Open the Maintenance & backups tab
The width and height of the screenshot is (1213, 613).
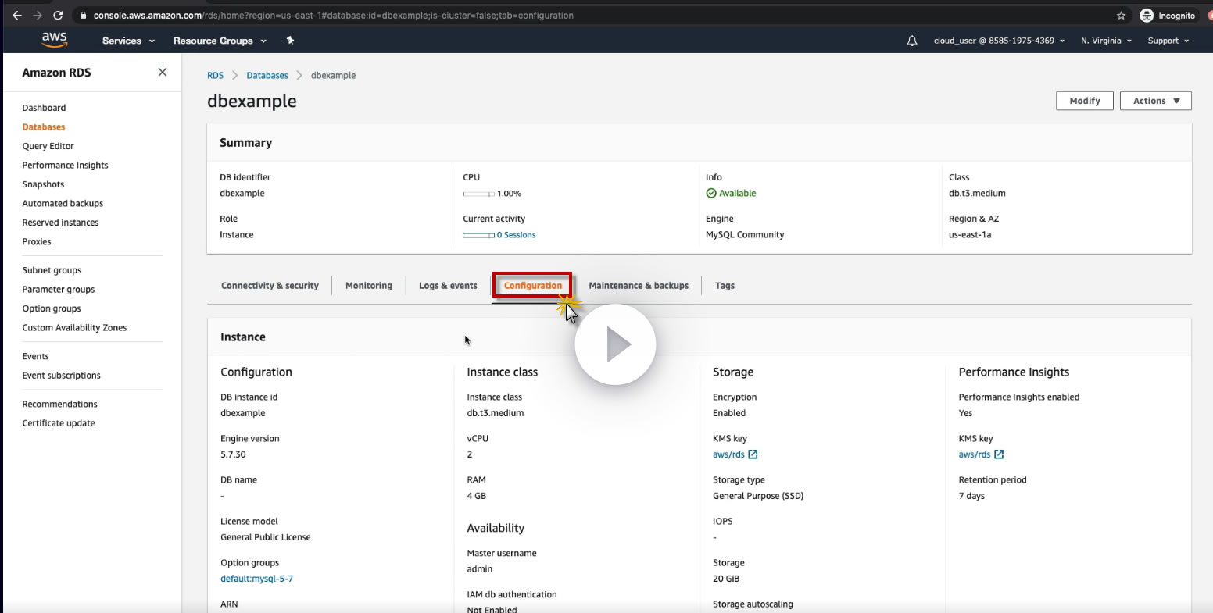[x=638, y=286]
